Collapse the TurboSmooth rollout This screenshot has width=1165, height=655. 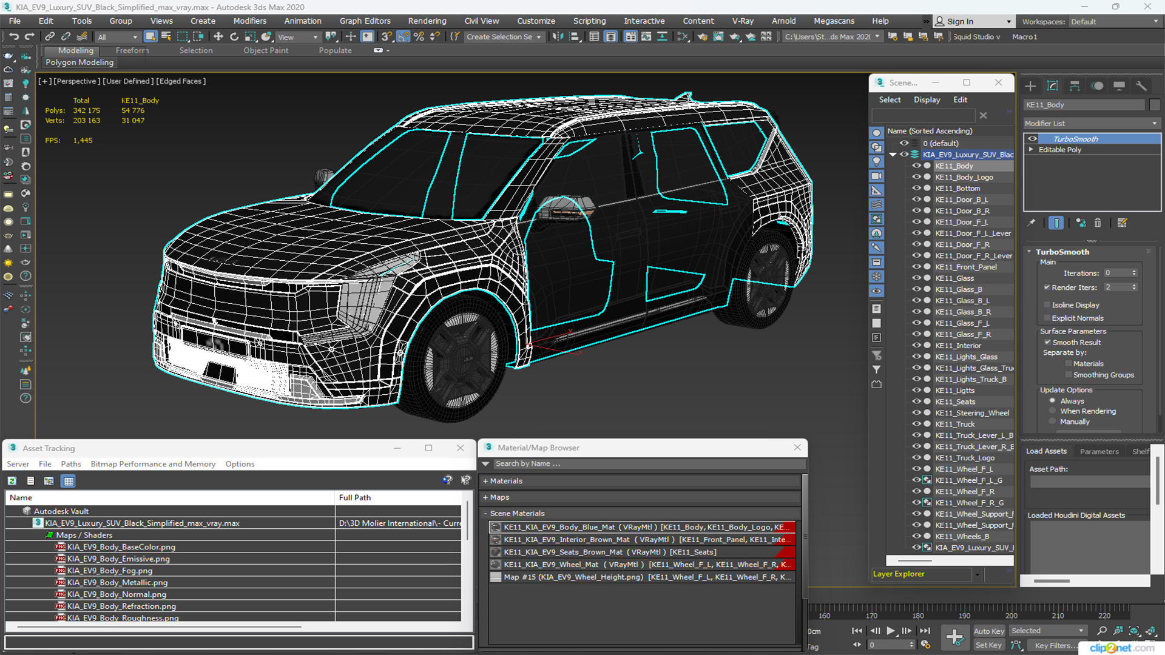click(x=1030, y=252)
